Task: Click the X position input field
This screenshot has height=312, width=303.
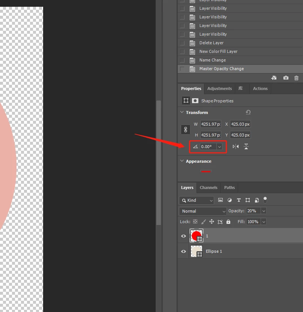Action: point(240,124)
